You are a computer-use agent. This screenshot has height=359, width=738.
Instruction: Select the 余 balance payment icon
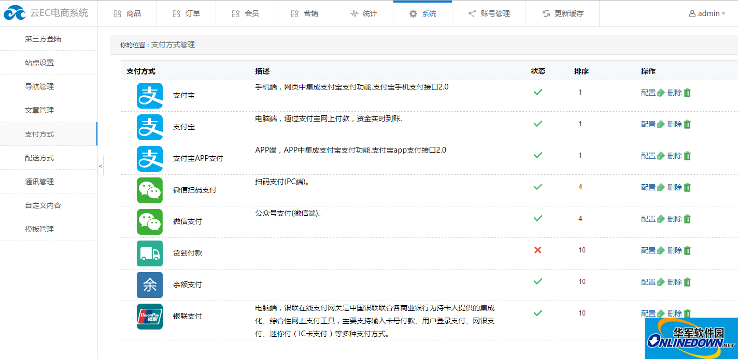149,285
